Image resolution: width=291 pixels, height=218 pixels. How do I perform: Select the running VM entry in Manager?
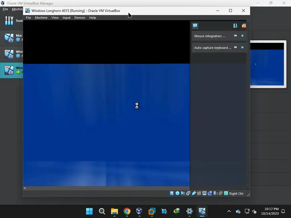(x=11, y=70)
